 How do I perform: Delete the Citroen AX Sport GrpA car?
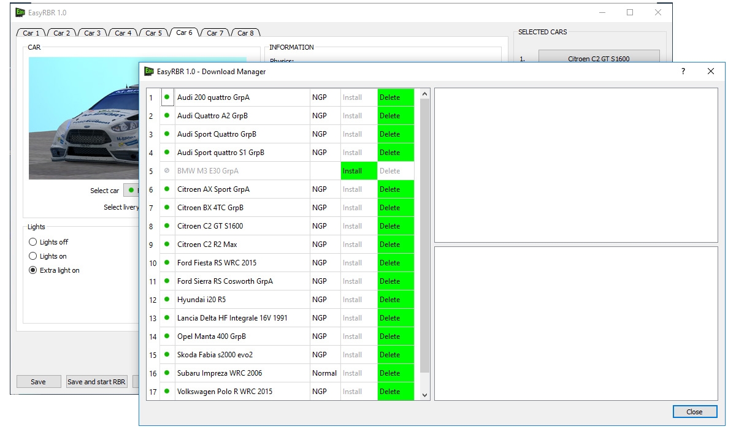click(x=396, y=189)
